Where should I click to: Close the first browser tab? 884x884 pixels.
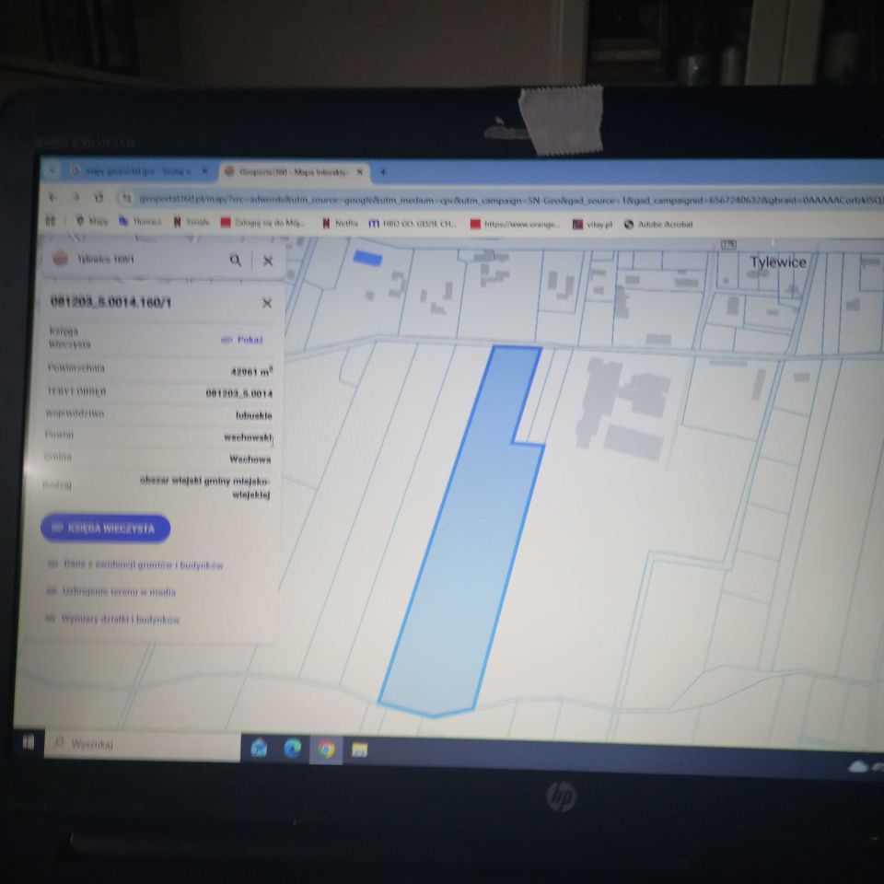pos(205,171)
